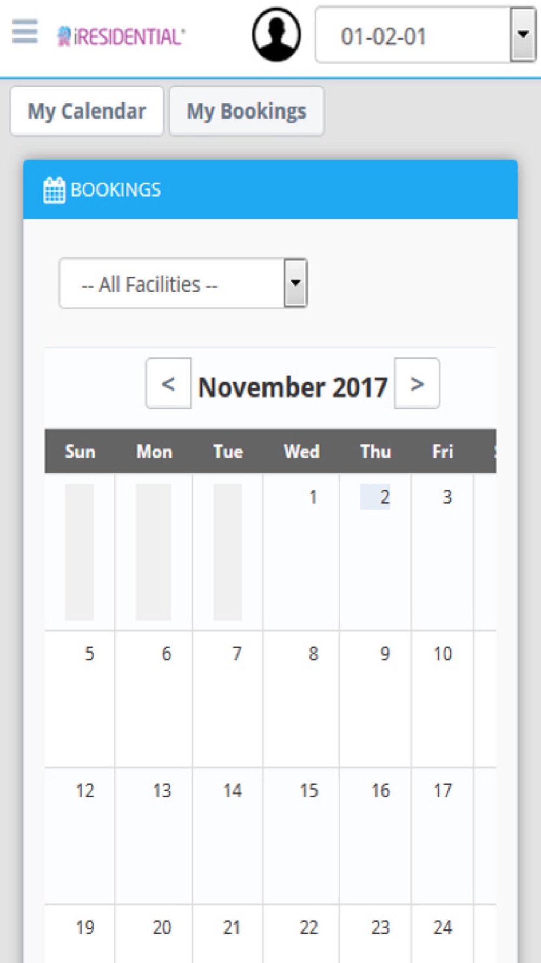Click the iResidential logo
The width and height of the screenshot is (541, 963).
[121, 36]
